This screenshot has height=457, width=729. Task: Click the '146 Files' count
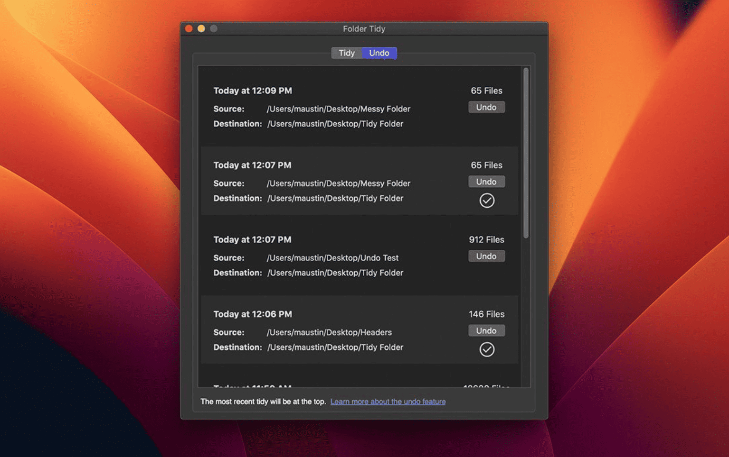487,314
